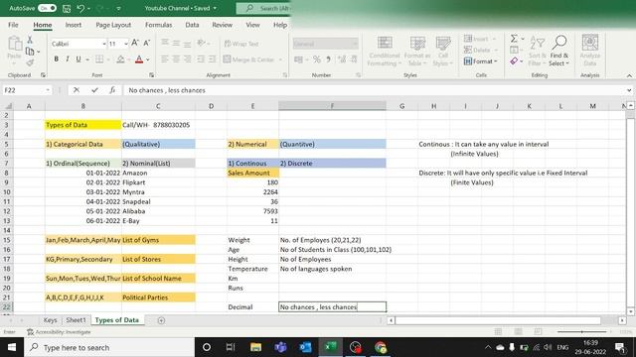This screenshot has width=636, height=357.
Task: Open File Explorer from the taskbar
Action: point(255,347)
